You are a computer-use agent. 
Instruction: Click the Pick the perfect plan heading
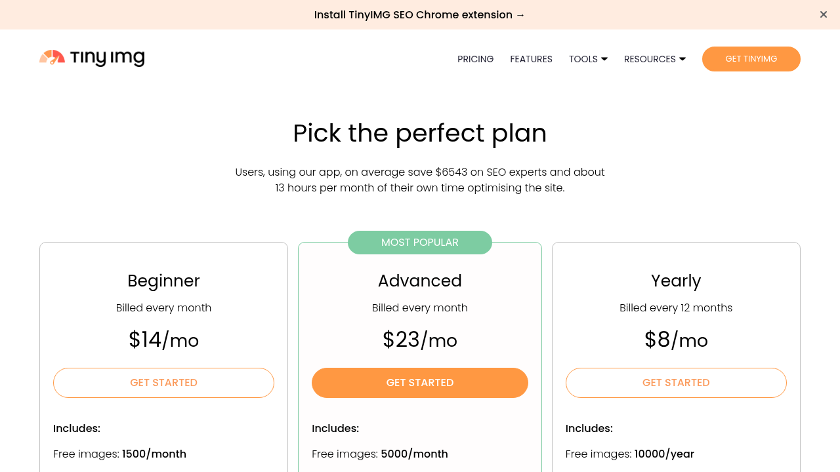(420, 133)
